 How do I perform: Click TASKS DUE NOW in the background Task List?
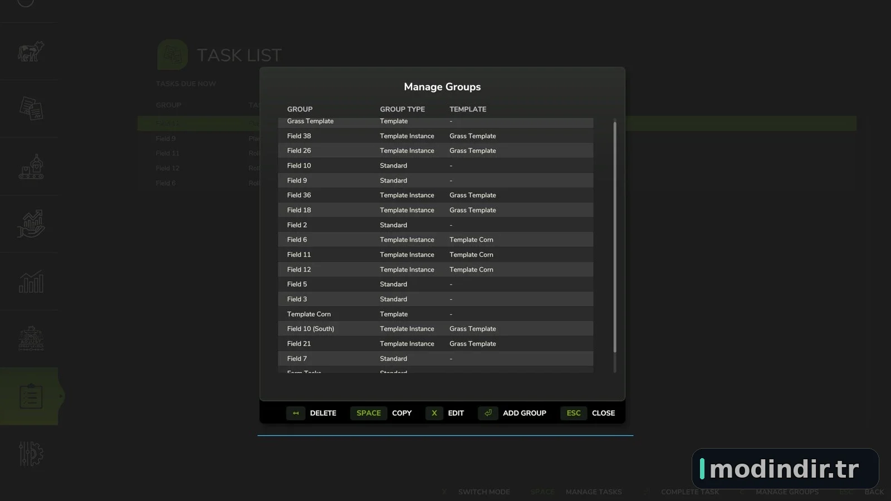pyautogui.click(x=186, y=83)
